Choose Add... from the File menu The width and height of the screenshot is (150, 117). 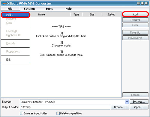(x=16, y=15)
